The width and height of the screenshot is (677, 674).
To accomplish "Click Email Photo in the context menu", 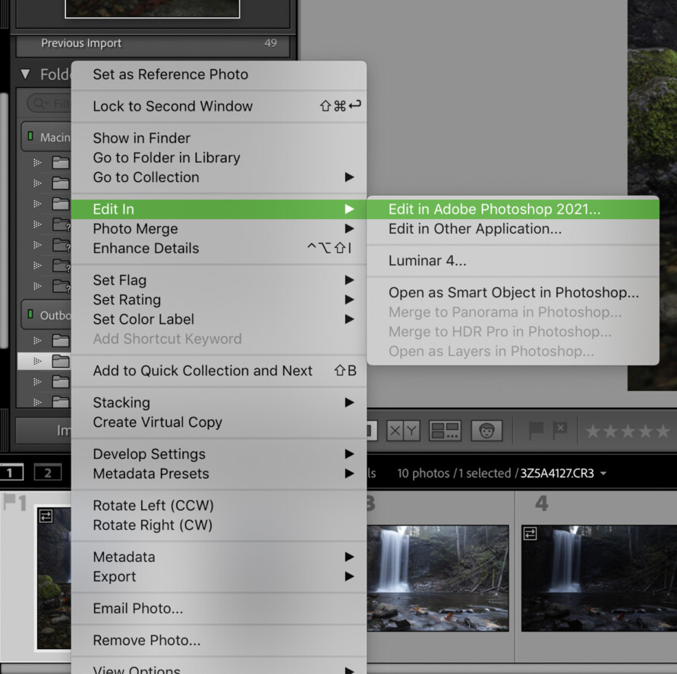I will [132, 608].
